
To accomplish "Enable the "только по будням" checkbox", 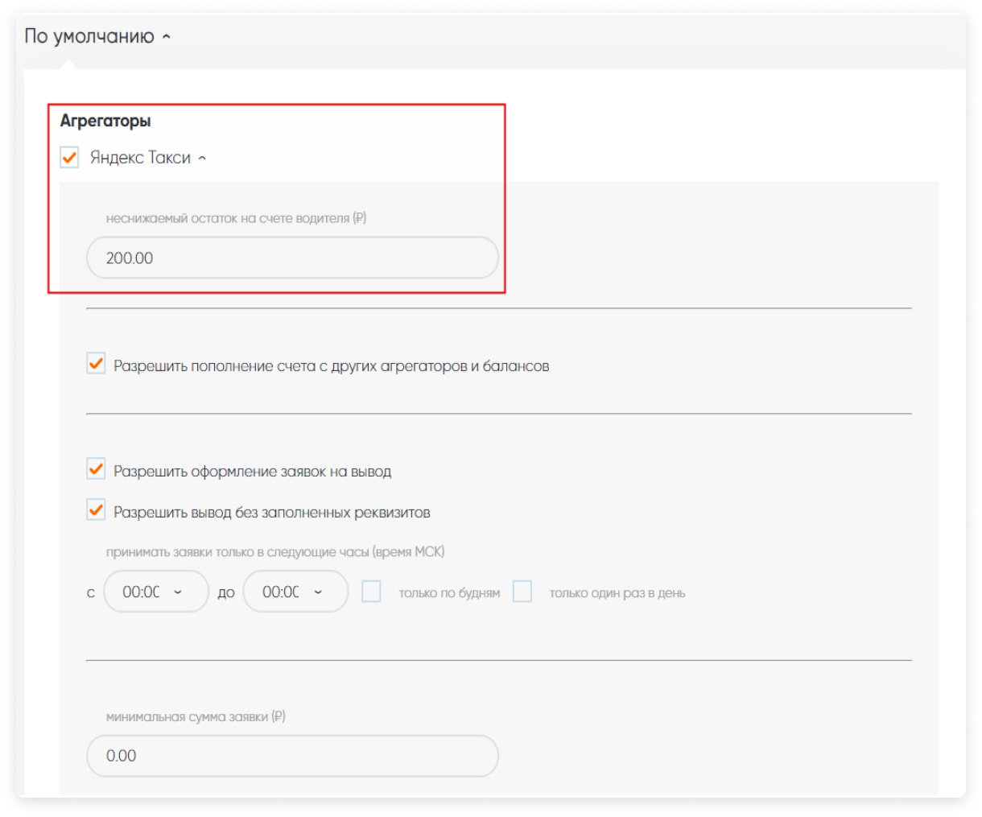I will click(371, 592).
